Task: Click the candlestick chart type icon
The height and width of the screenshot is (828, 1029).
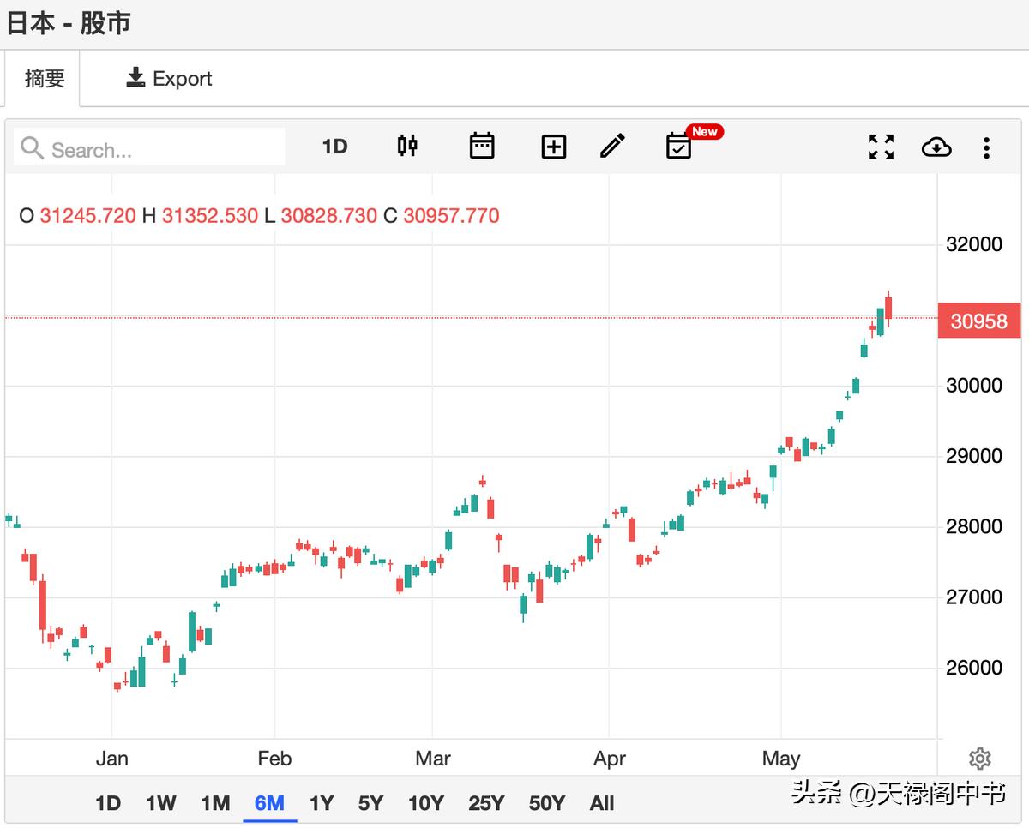Action: coord(407,147)
